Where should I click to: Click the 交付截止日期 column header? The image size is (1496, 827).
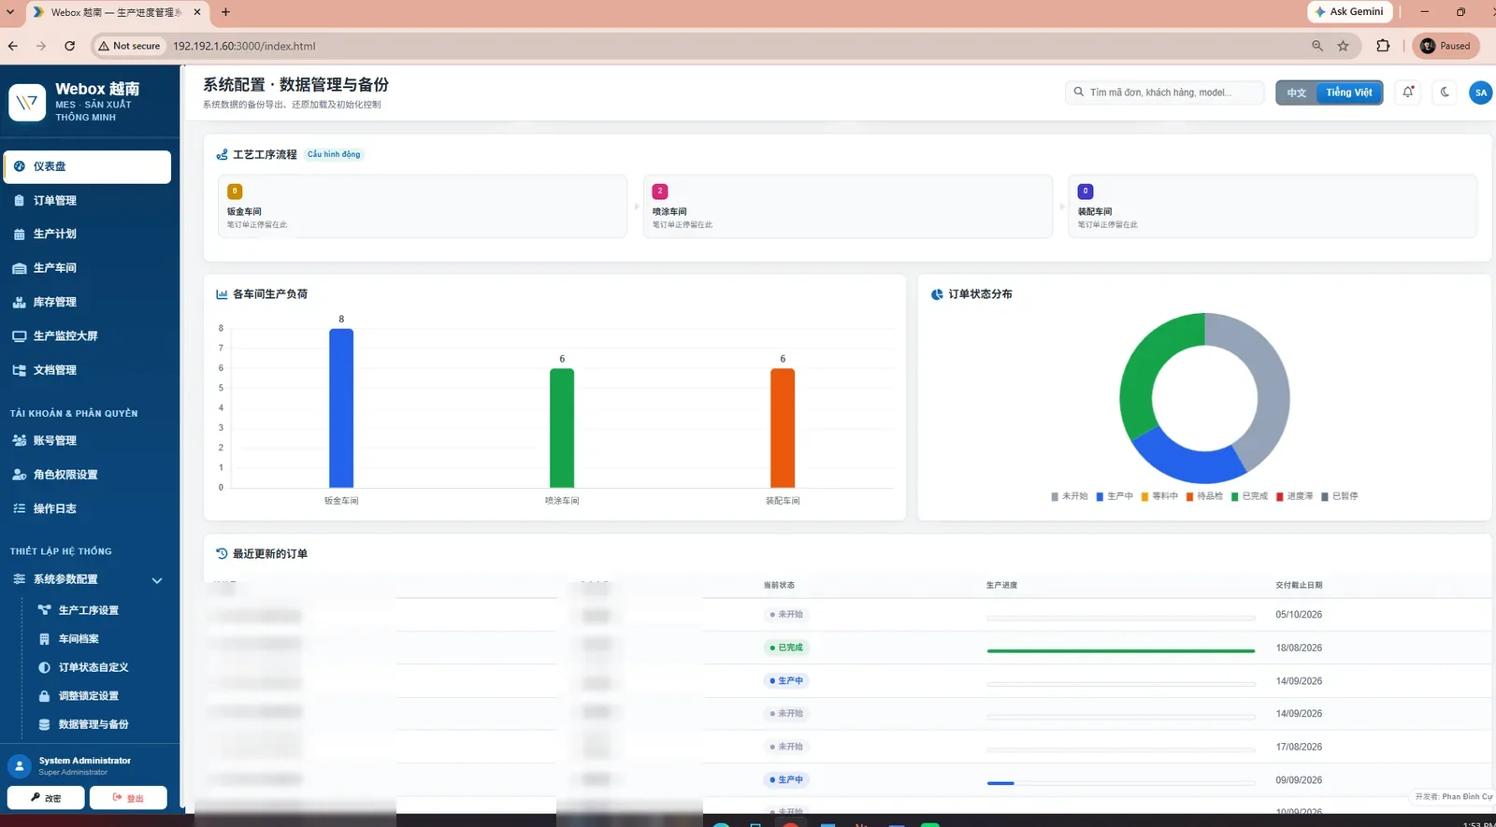(x=1299, y=585)
